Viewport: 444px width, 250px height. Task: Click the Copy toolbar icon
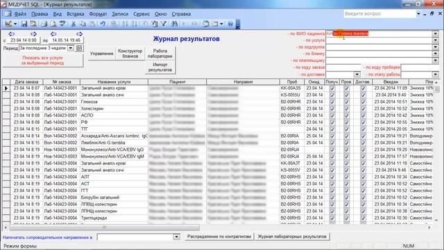click(x=83, y=24)
